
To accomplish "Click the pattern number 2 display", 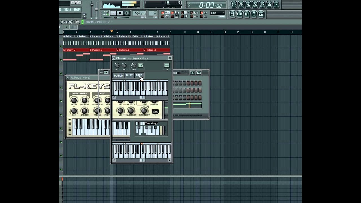I will point(153,13).
